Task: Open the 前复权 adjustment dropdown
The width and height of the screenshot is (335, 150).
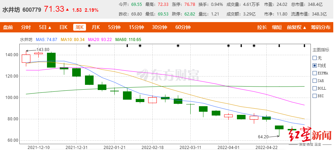Action: pyautogui.click(x=297, y=27)
